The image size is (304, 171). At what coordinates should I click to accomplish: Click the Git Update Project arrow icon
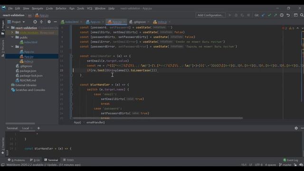263,15
